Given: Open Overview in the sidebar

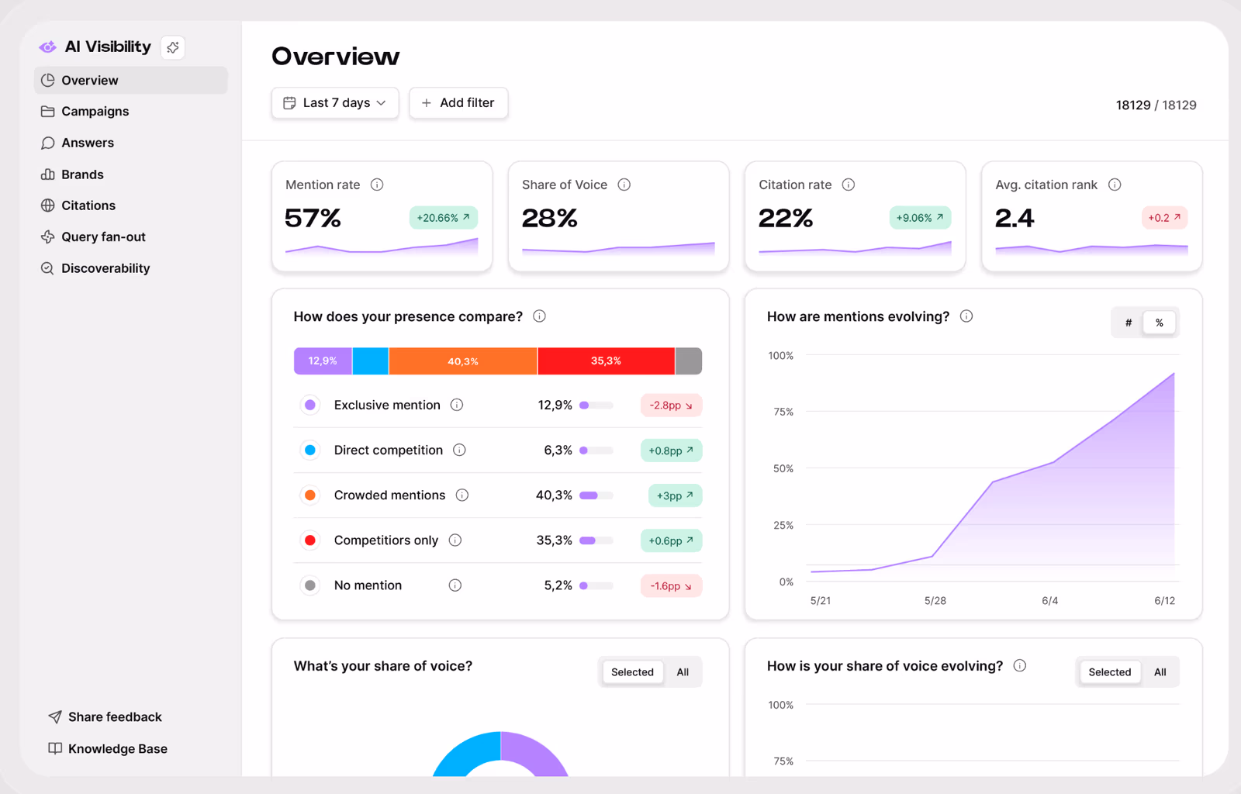Looking at the screenshot, I should click(131, 81).
